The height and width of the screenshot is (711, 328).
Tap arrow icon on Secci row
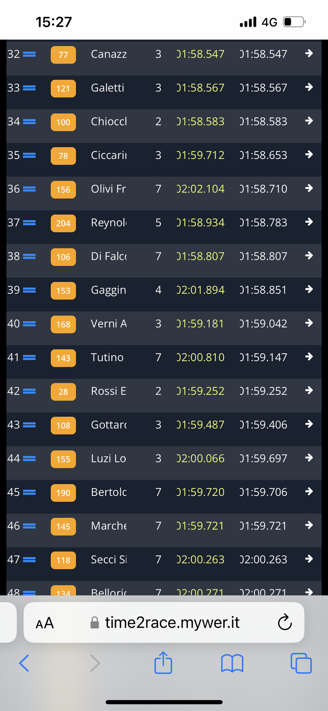pos(309,559)
